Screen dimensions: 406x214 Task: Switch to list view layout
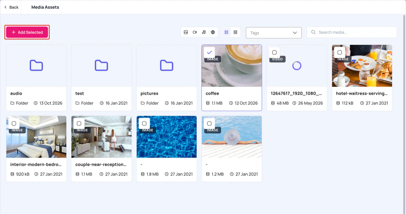pyautogui.click(x=235, y=32)
